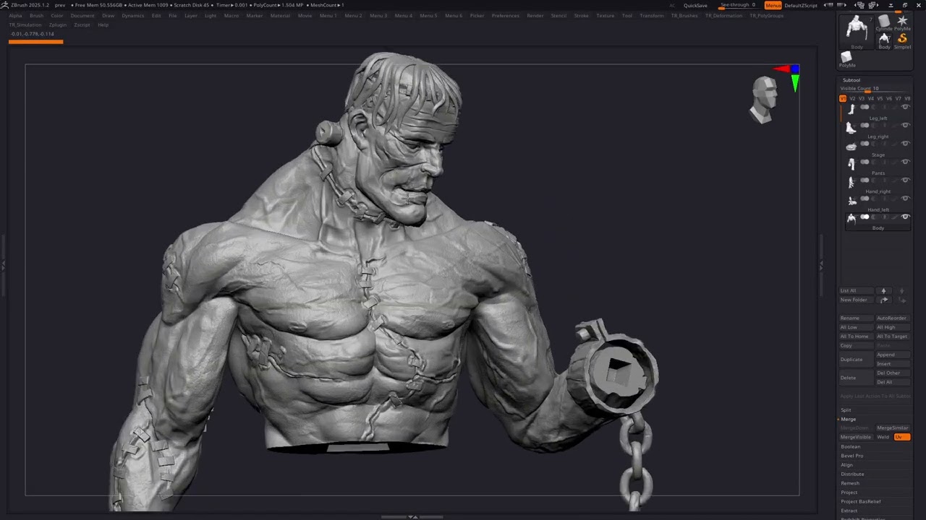Expand the Bevel Pro section

click(851, 456)
